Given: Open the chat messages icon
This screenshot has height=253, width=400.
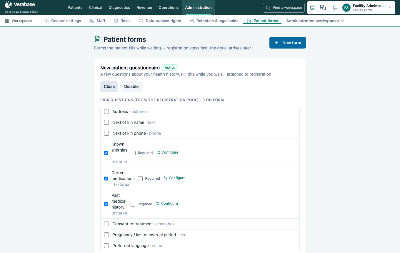Looking at the screenshot, I should (323, 8).
